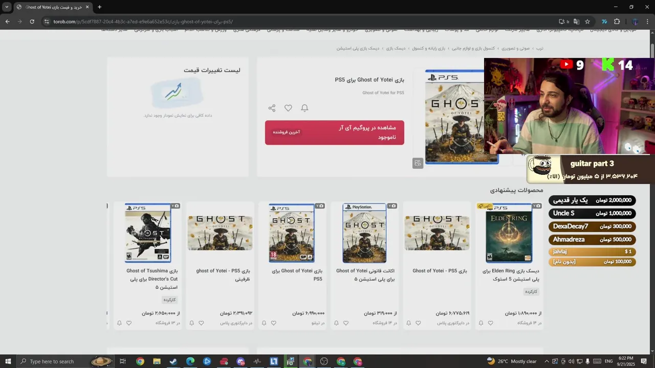The image size is (655, 368).
Task: Click the heart icon on Elden Ring card
Action: pyautogui.click(x=490, y=323)
